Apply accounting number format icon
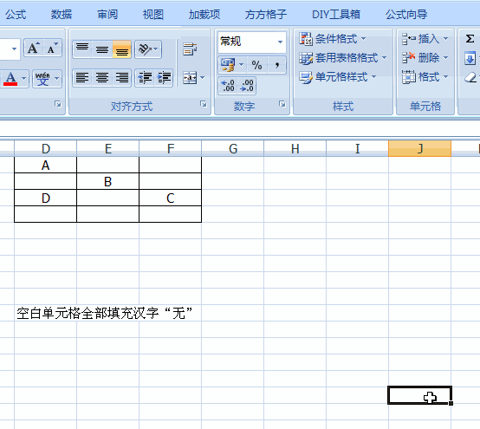The height and width of the screenshot is (429, 480). click(x=228, y=65)
